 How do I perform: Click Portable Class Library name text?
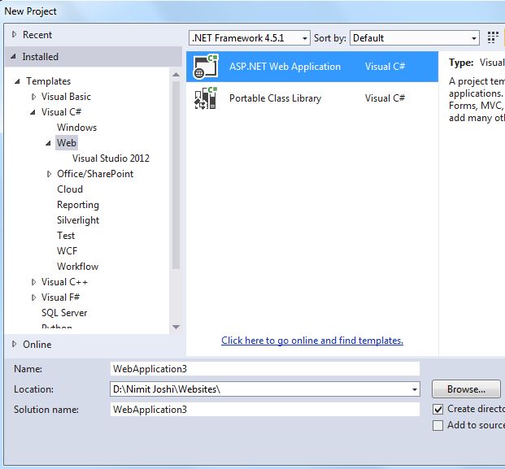276,98
